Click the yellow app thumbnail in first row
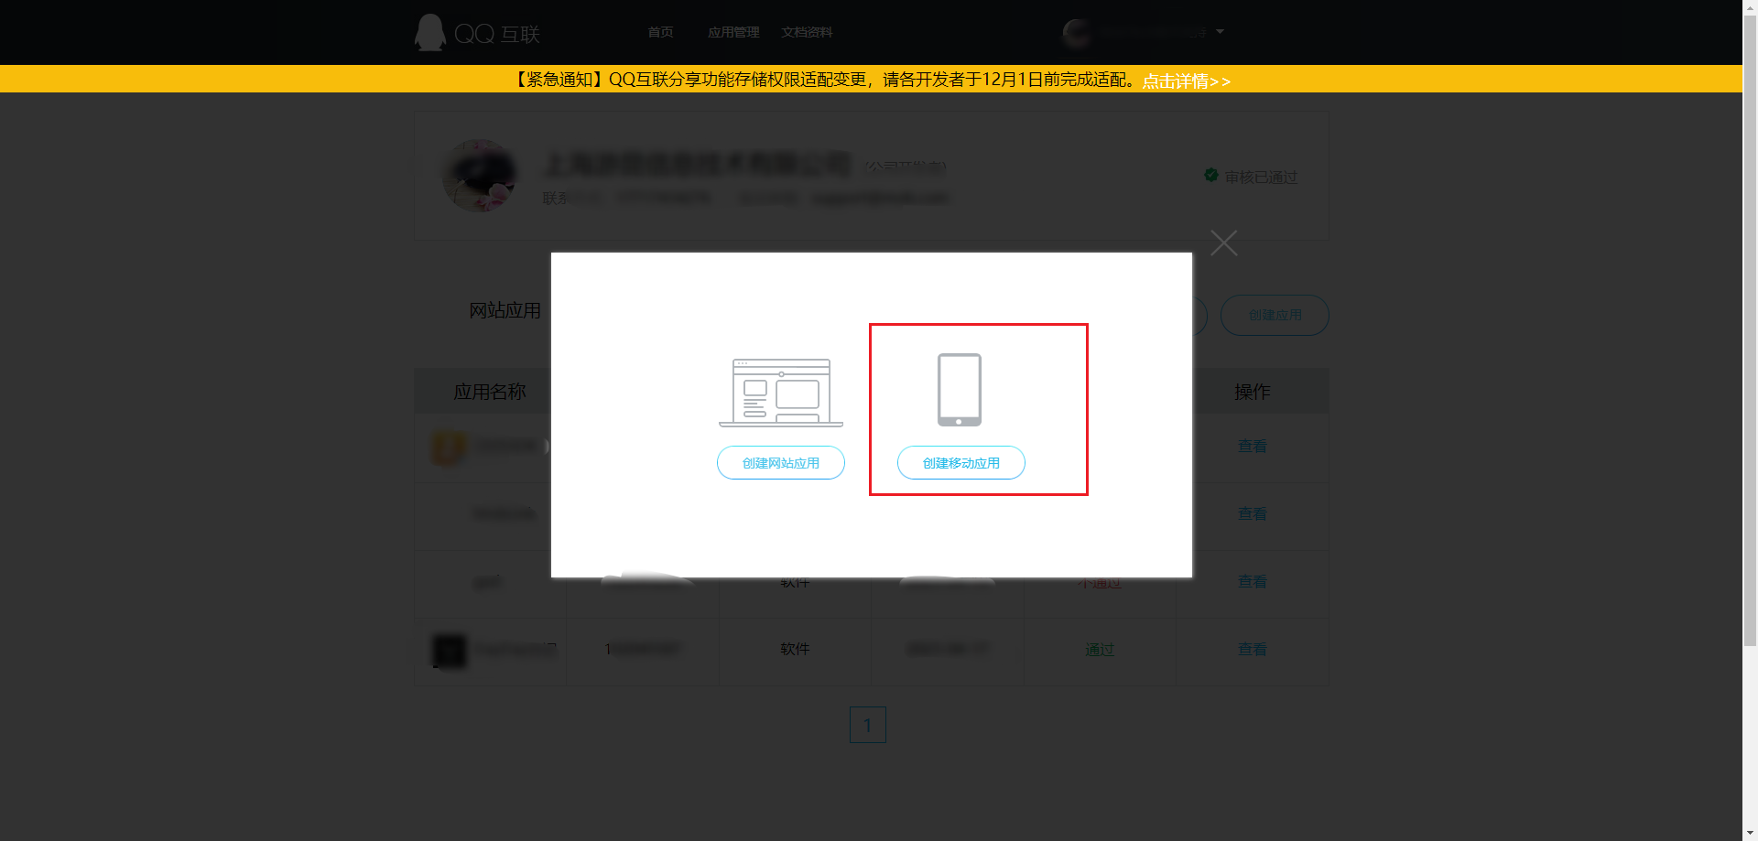The image size is (1758, 841). click(448, 446)
